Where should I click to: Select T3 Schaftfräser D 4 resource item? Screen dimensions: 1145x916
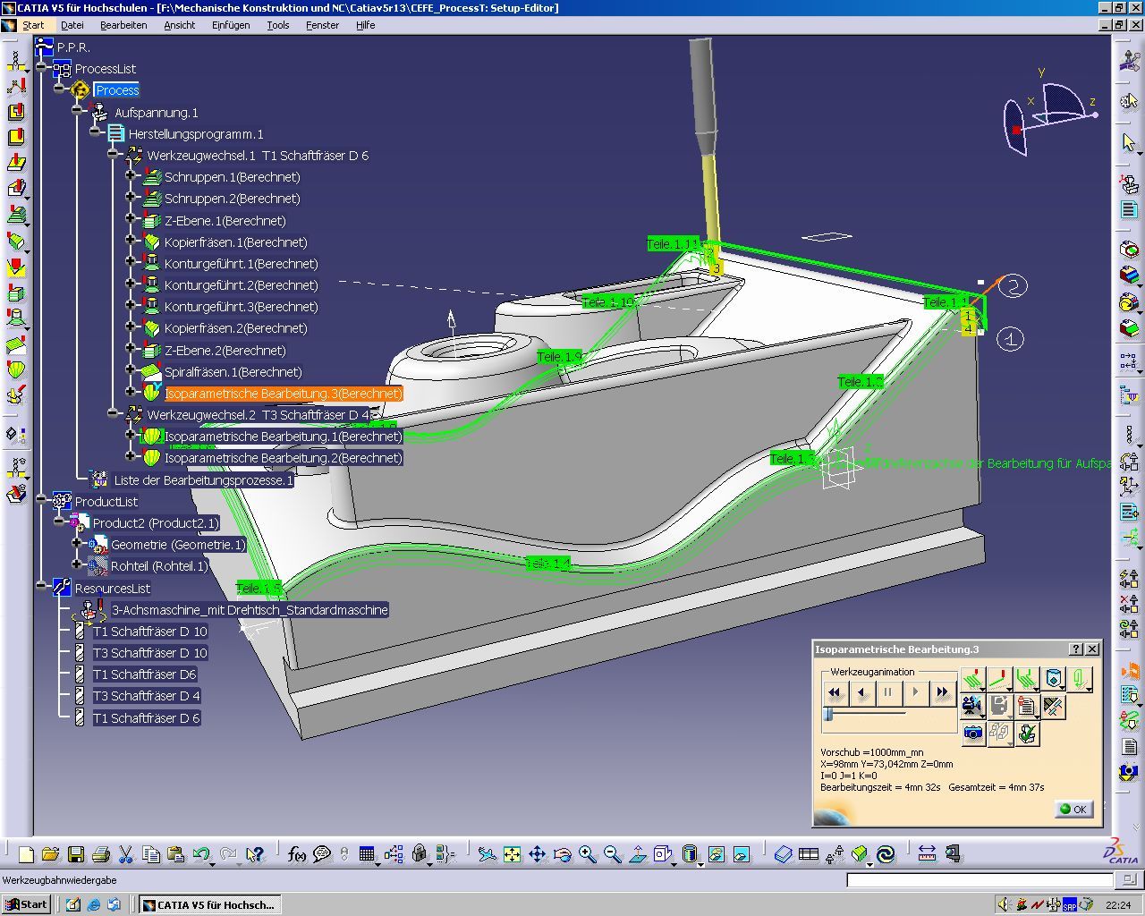tap(147, 695)
